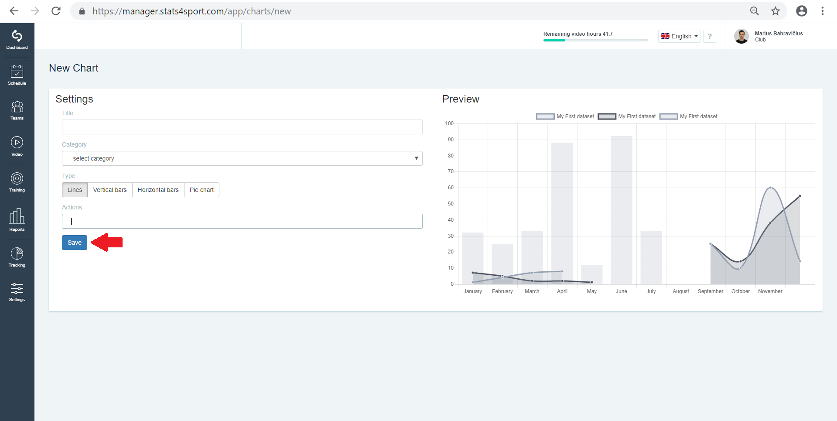Open the Dashboard from sidebar
837x421 pixels.
tap(17, 40)
